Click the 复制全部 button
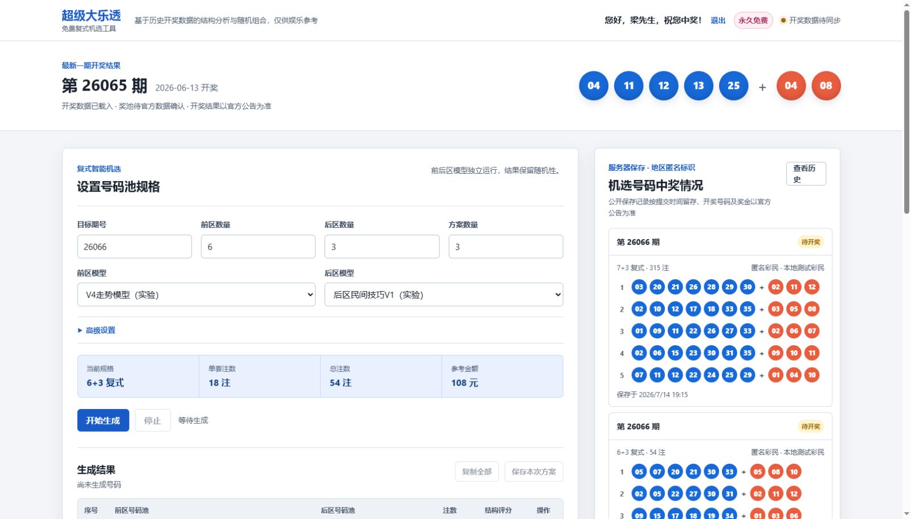 pos(477,472)
